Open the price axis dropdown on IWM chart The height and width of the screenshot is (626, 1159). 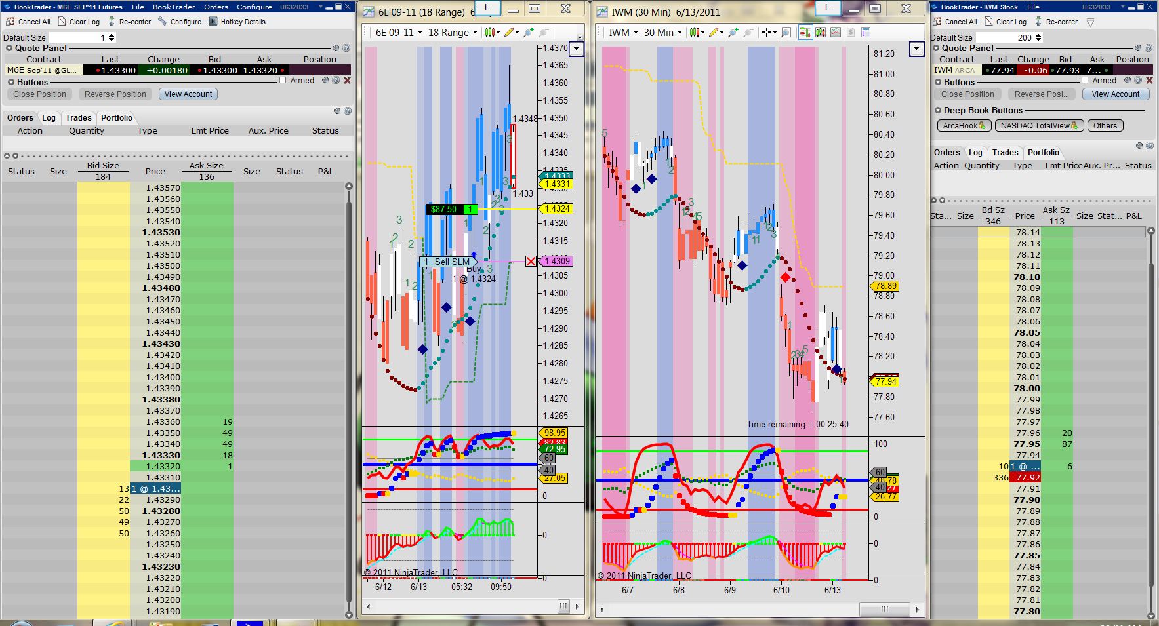917,49
